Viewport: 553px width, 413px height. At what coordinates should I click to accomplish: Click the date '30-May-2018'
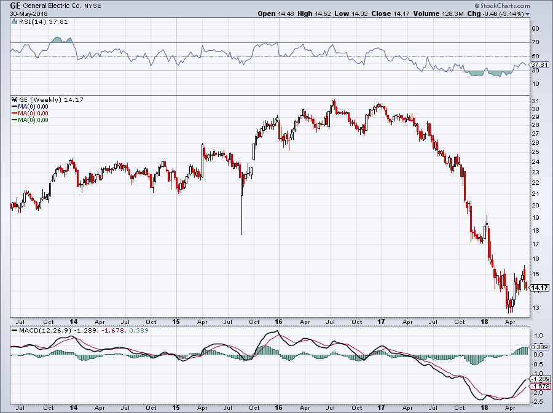pyautogui.click(x=28, y=14)
